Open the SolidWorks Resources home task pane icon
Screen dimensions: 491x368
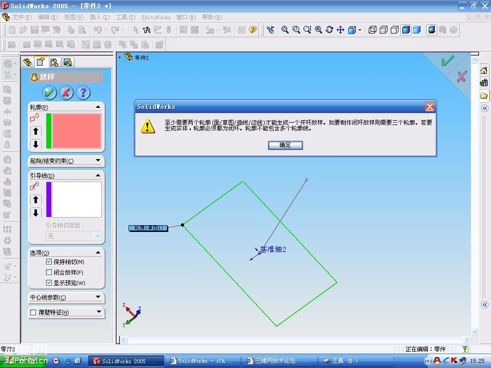(484, 70)
